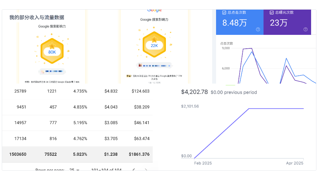Click the 我的部分收入与流量数据 heading
The width and height of the screenshot is (320, 175).
(37, 17)
